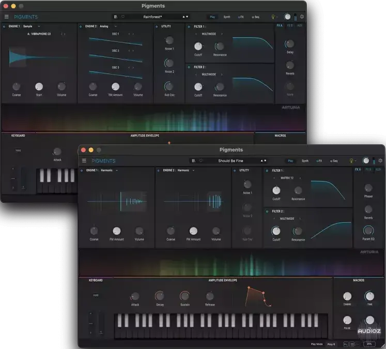The width and height of the screenshot is (386, 349).
Task: Select next preset arrow beside Should Be Fine
Action: coord(265,161)
